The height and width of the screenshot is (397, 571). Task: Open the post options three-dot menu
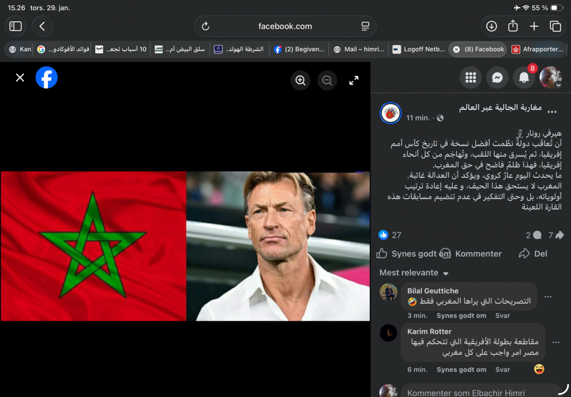tap(552, 112)
